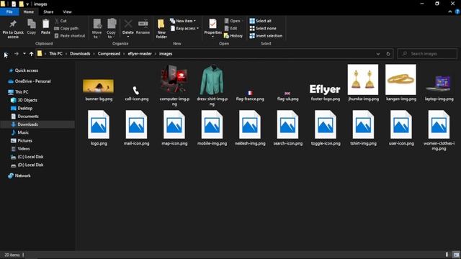Open the Move to menu
Viewport: 461px width, 259px height.
pos(97,29)
